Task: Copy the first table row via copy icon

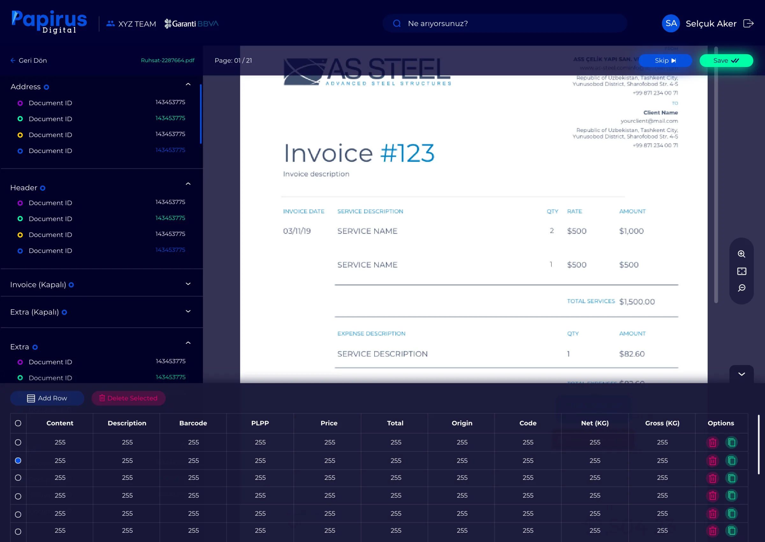Action: click(731, 443)
